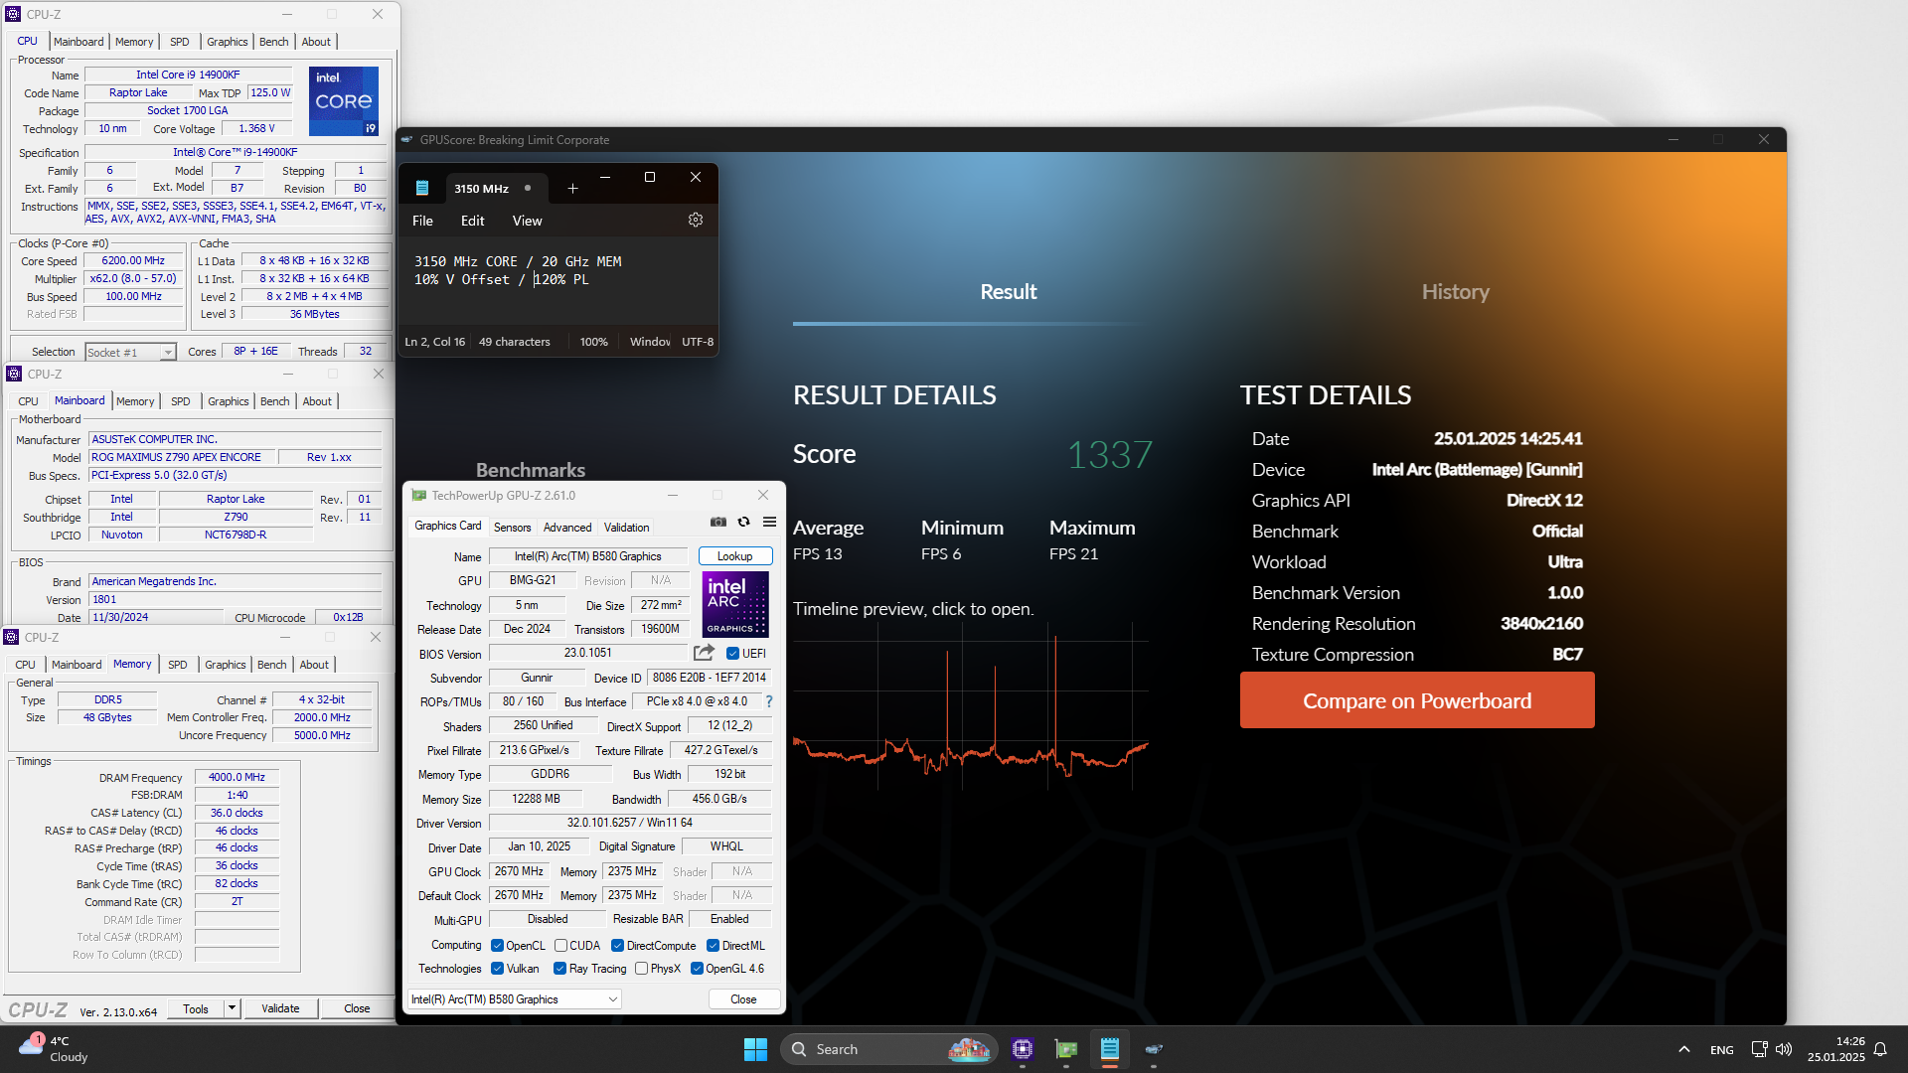1908x1073 pixels.
Task: Open the Notepad app from the taskbar
Action: tap(1110, 1049)
